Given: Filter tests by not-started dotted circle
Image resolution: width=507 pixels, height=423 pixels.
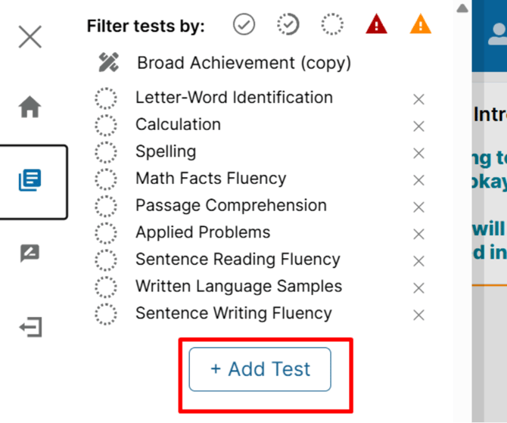Looking at the screenshot, I should (x=332, y=24).
